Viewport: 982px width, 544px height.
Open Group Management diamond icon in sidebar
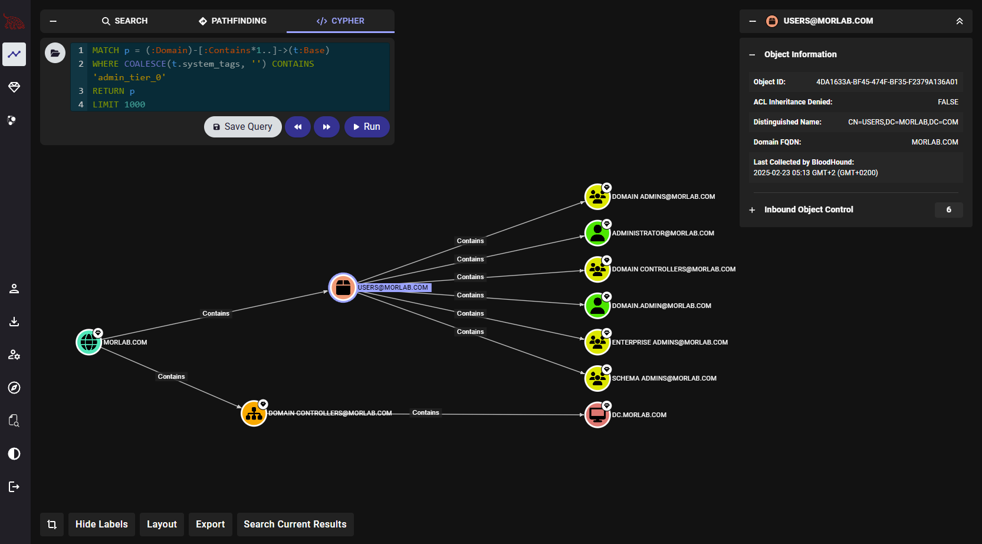click(14, 87)
